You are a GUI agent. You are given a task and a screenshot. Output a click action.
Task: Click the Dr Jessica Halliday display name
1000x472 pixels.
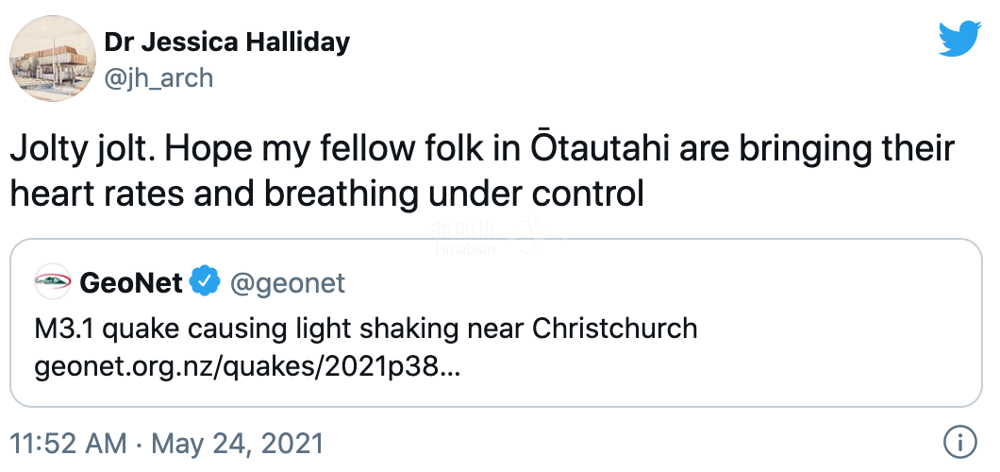[227, 42]
